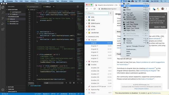The height and width of the screenshot is (95, 169).
Task: Open the terminal shell selector dropdown
Action: (x=53, y=83)
